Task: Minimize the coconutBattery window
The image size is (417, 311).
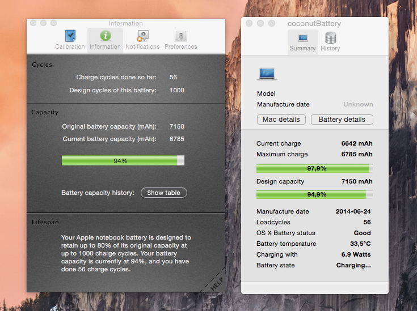Action: [260, 23]
